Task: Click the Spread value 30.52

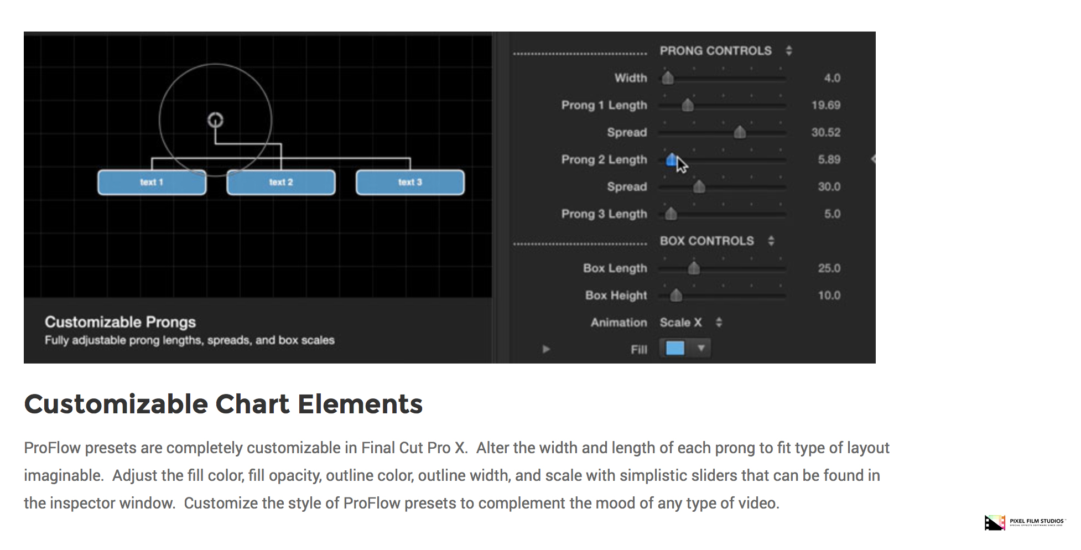Action: click(x=826, y=132)
